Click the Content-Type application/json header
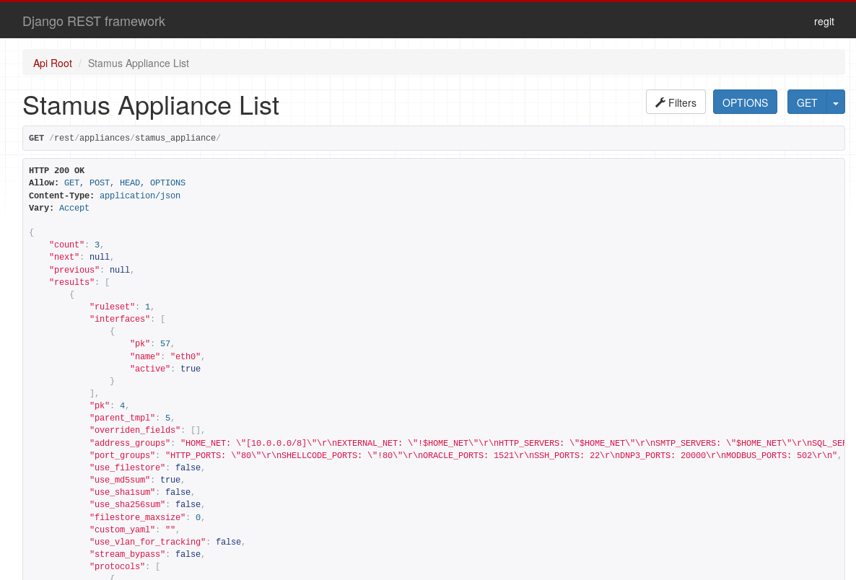Viewport: 856px width, 580px height. (x=104, y=195)
